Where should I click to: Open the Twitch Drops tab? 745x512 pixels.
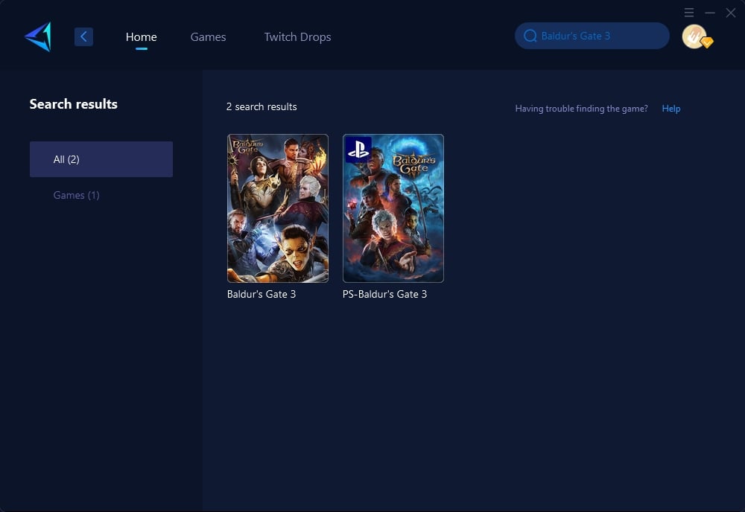(297, 36)
